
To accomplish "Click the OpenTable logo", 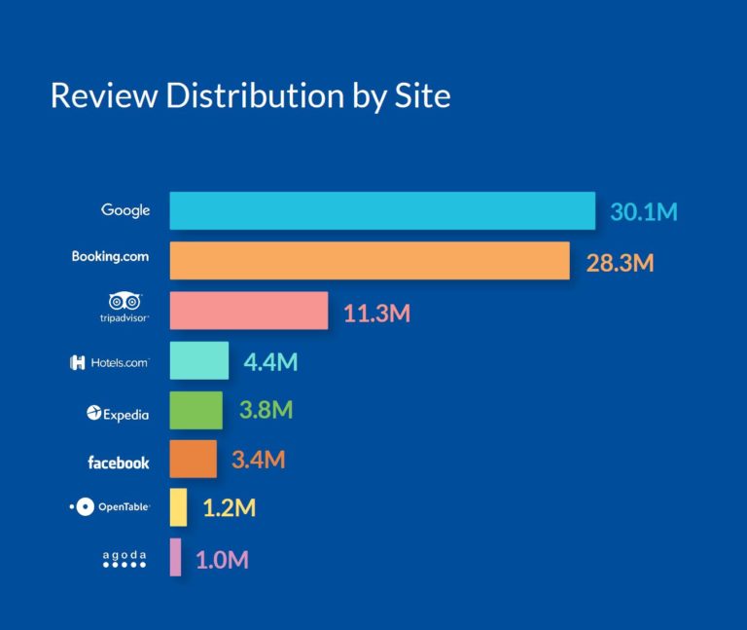I will coord(110,506).
